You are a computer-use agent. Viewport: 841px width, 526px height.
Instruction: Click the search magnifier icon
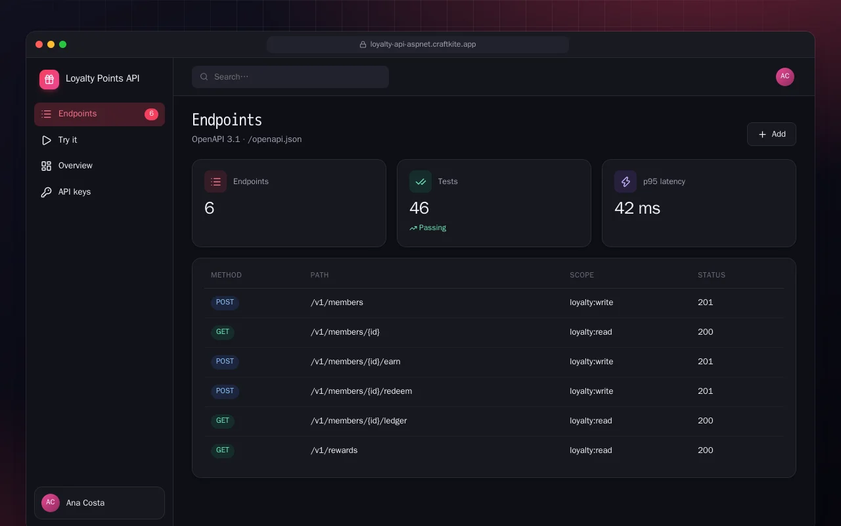point(204,77)
